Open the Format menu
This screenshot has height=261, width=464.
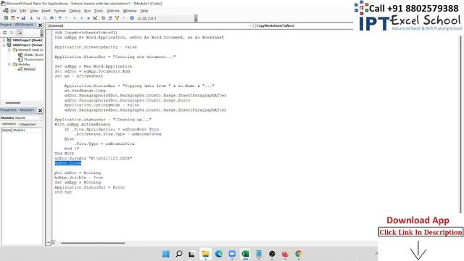(x=59, y=11)
